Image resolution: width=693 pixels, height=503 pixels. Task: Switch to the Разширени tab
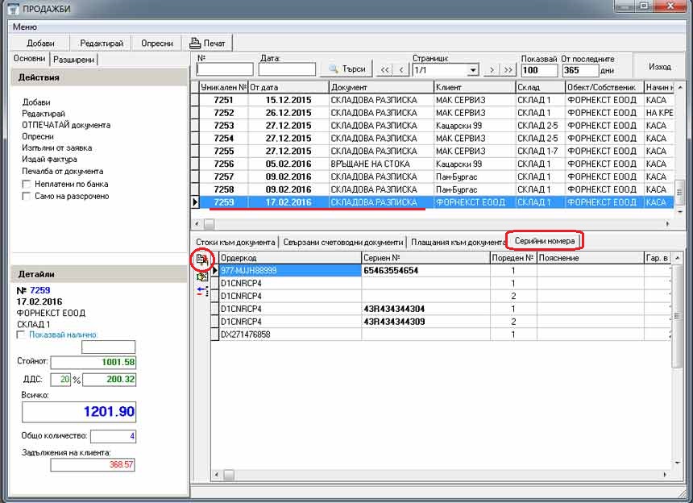74,59
